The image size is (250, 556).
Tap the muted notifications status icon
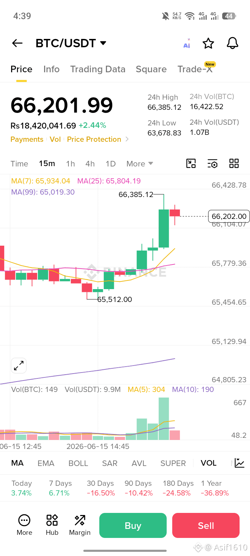[x=166, y=16]
